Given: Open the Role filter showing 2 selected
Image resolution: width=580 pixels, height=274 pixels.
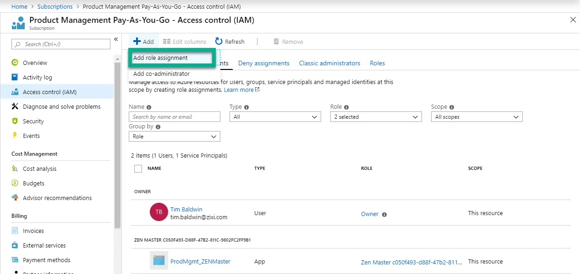Looking at the screenshot, I should click(x=376, y=117).
